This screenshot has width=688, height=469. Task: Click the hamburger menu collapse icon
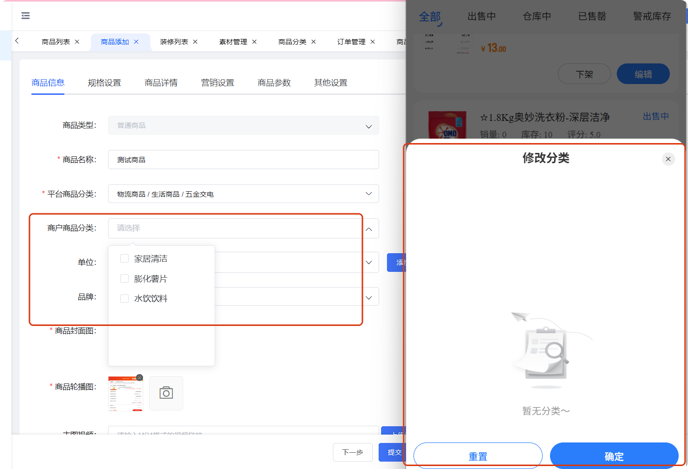26,16
